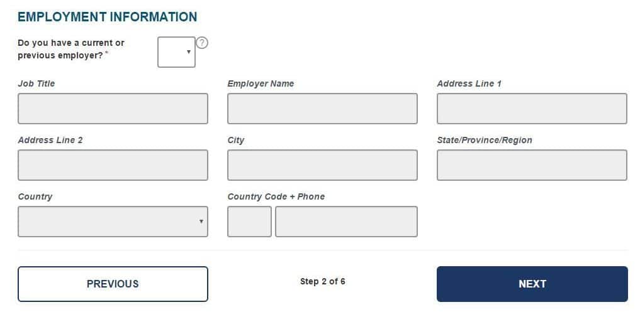This screenshot has height=312, width=640.
Task: Focus the Job Title field
Action: [x=113, y=109]
